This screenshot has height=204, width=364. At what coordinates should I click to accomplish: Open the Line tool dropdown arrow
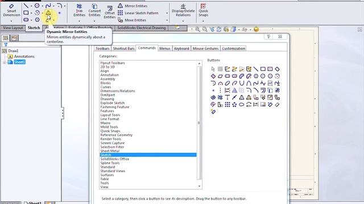(31, 6)
